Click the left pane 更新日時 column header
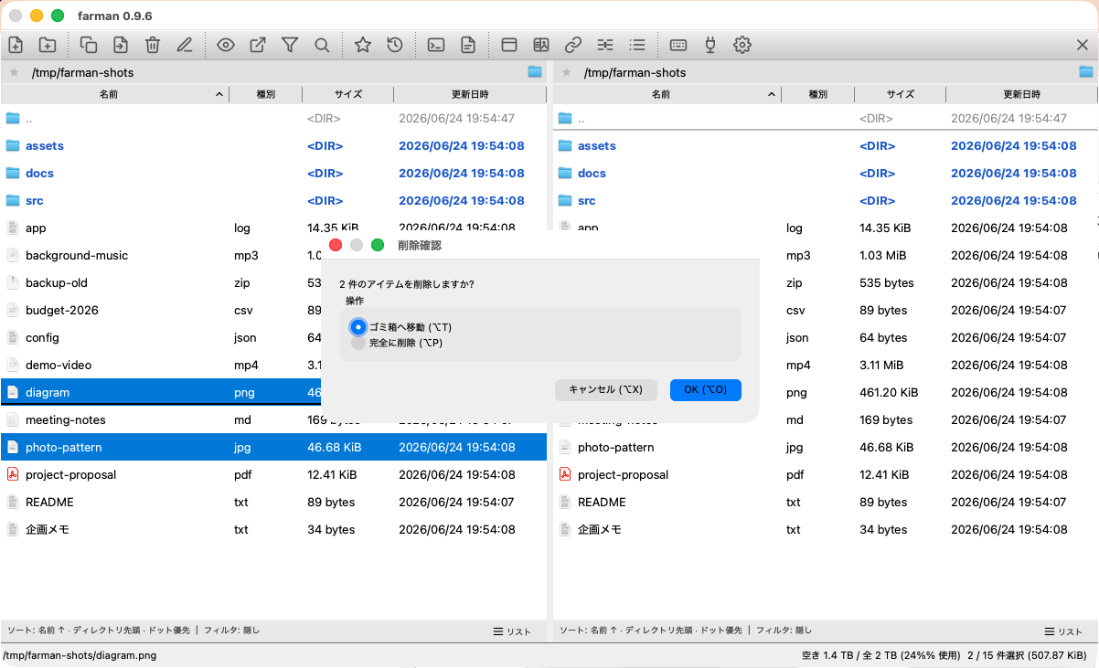Viewport: 1099px width, 668px height. (470, 94)
